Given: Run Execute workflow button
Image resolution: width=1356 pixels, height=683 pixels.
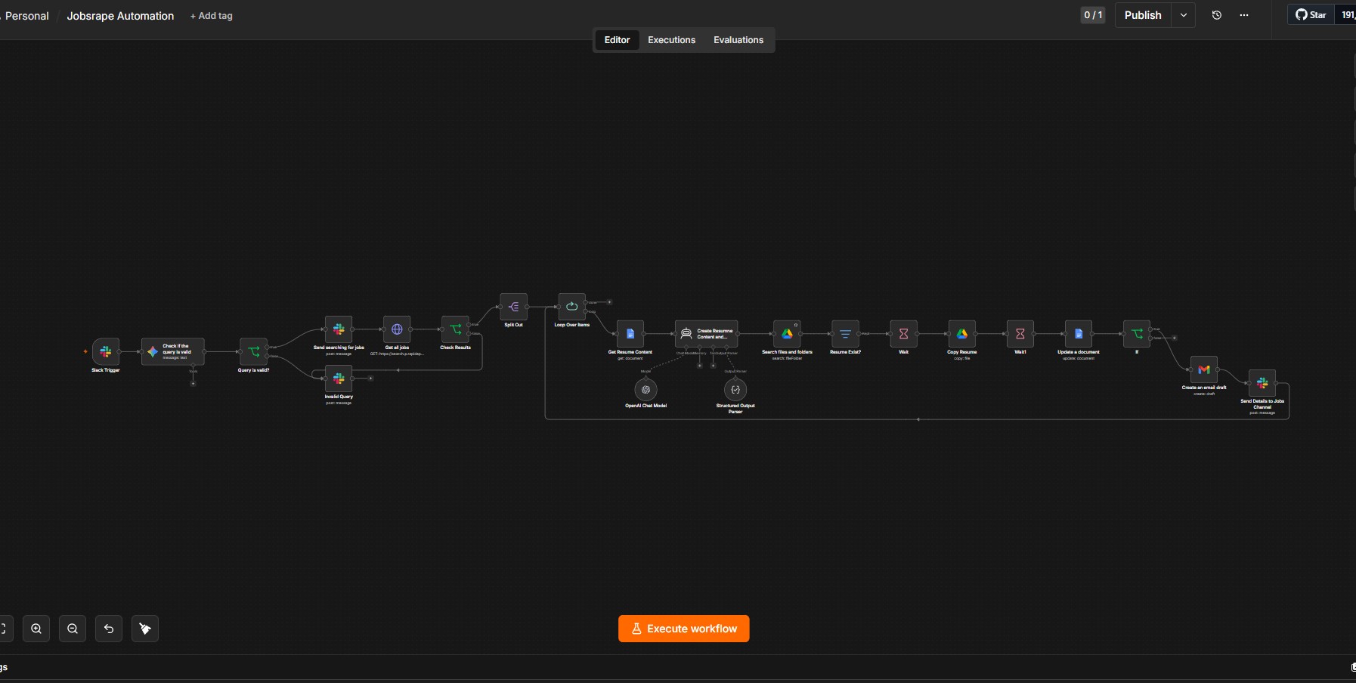Looking at the screenshot, I should (x=684, y=629).
